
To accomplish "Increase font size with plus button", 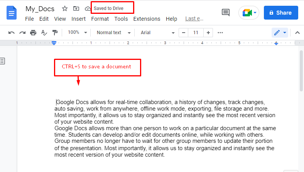I will point(208,33).
